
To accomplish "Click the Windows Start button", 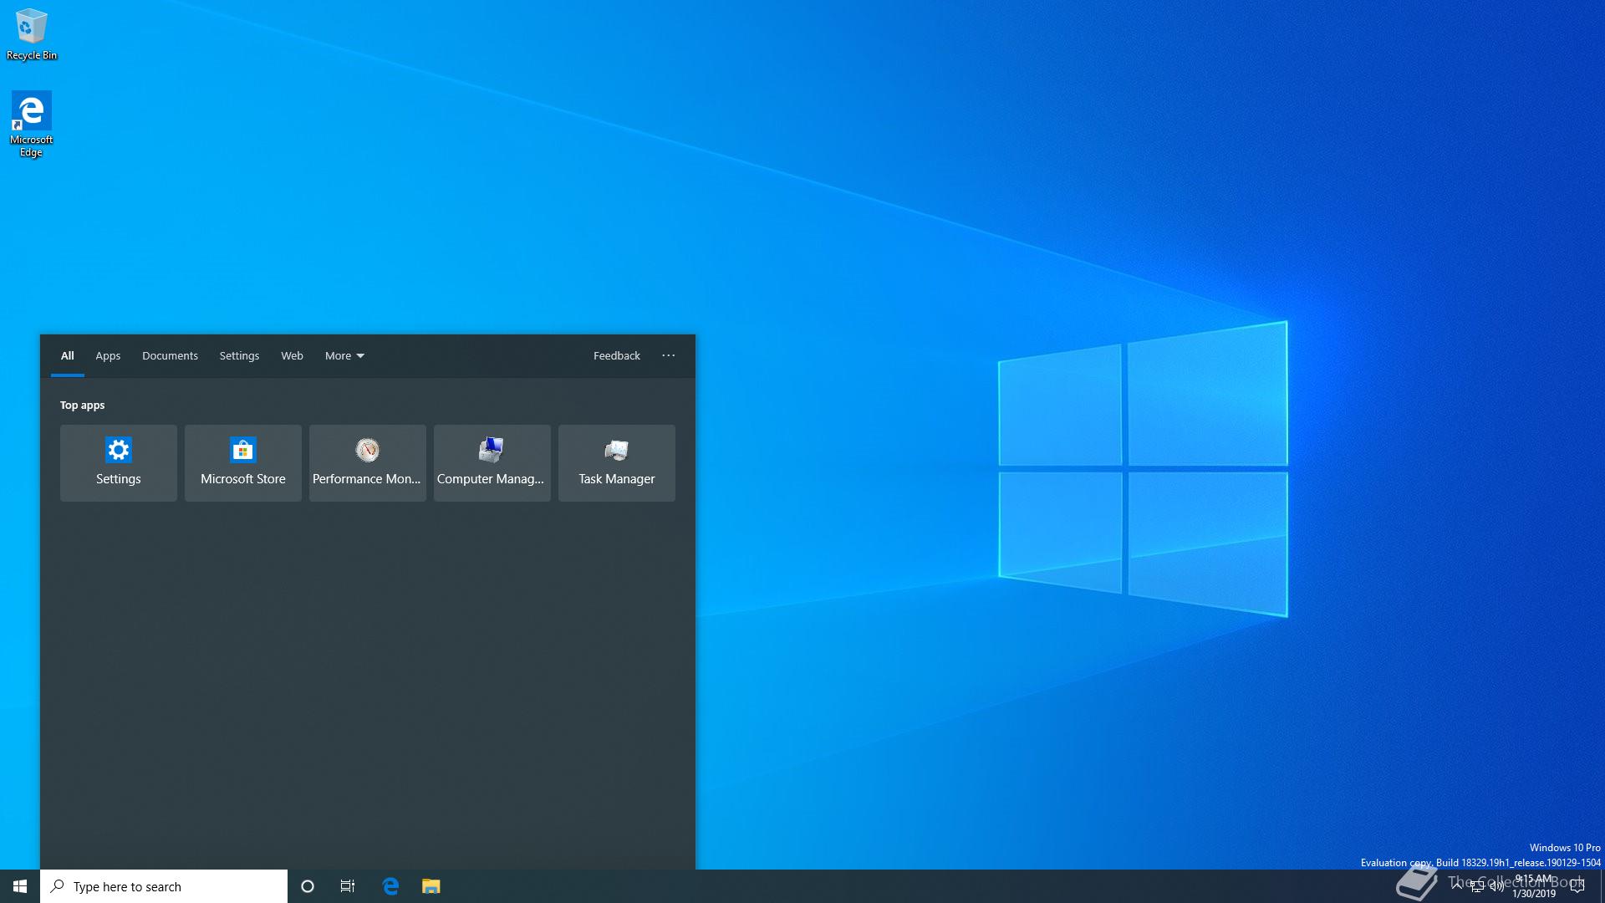I will (20, 886).
